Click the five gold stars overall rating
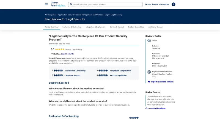This screenshot has width=220, height=121. pyautogui.click(x=60, y=49)
